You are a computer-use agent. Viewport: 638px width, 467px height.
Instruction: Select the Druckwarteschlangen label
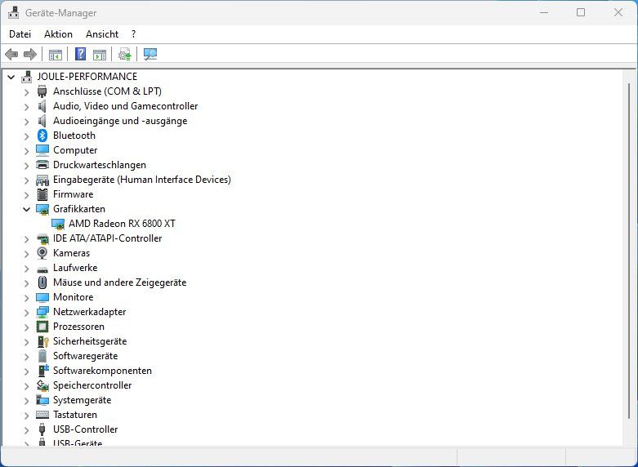(100, 165)
